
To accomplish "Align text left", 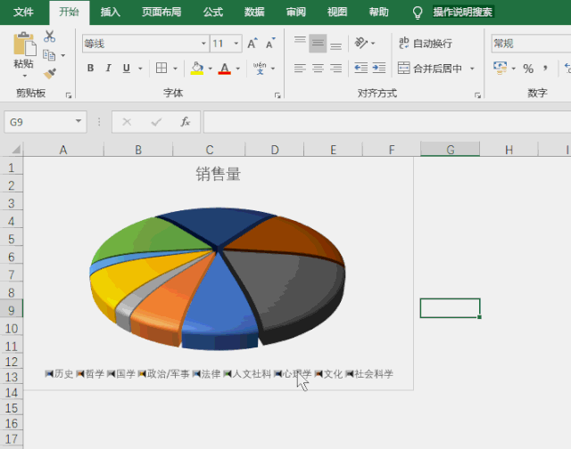I will point(300,69).
